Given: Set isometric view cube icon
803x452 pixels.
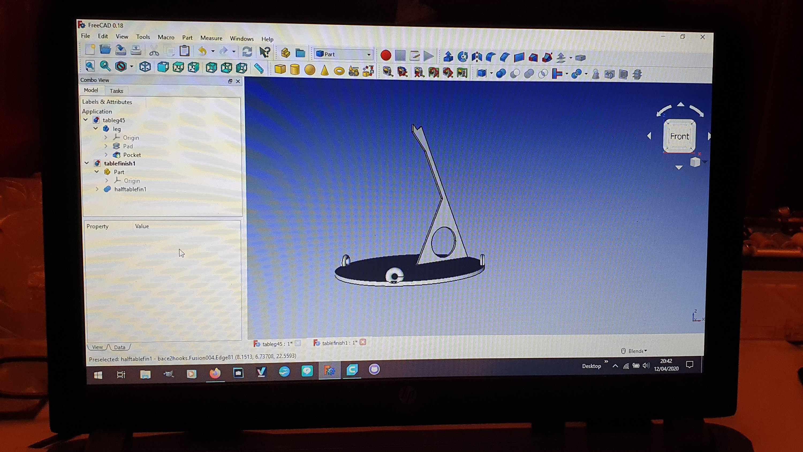Looking at the screenshot, I should coord(145,66).
